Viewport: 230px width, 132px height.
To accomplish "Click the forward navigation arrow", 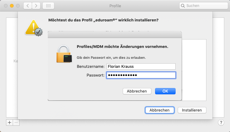I will click(x=36, y=6).
